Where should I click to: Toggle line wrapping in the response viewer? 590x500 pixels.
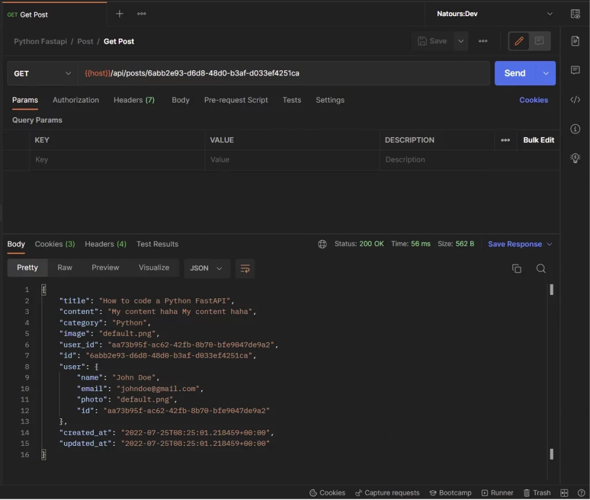pyautogui.click(x=245, y=268)
